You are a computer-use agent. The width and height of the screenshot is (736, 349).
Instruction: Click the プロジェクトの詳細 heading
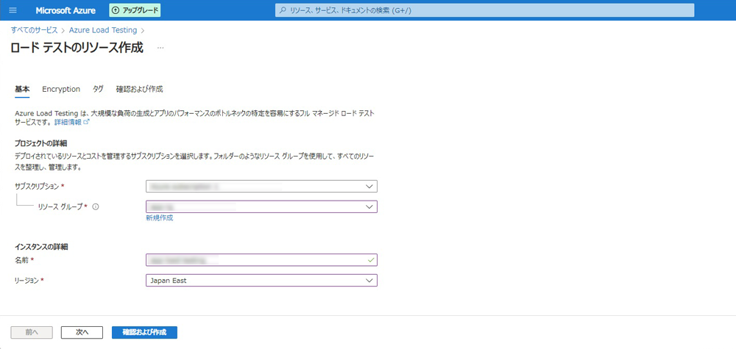point(42,143)
